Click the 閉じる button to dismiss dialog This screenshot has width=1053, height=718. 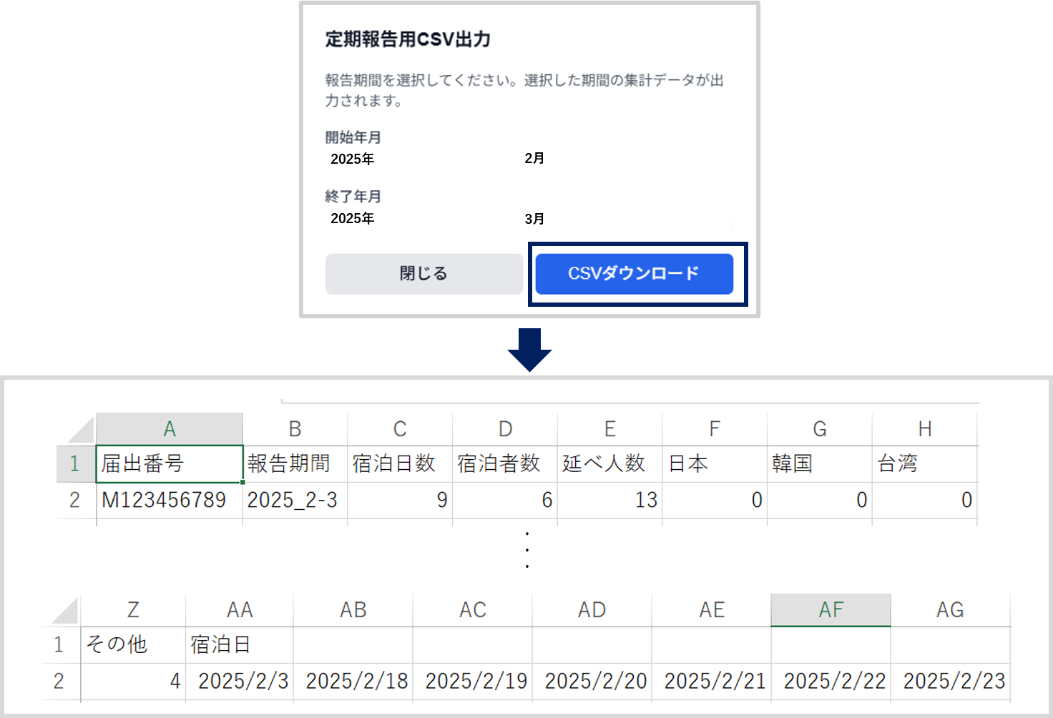423,274
